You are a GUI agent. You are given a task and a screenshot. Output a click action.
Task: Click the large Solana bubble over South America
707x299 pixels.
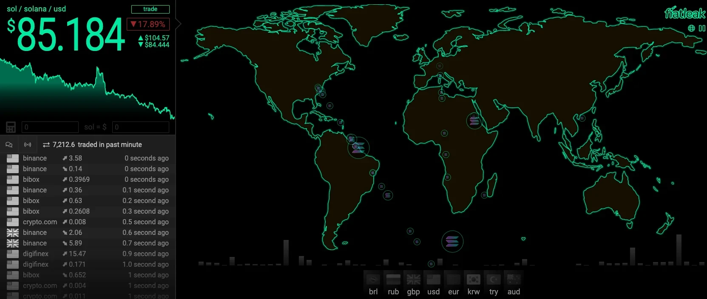[358, 148]
